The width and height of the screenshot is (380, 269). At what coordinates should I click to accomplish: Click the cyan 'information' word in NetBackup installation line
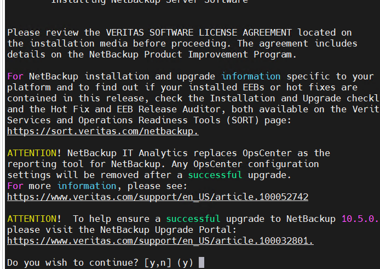click(251, 76)
